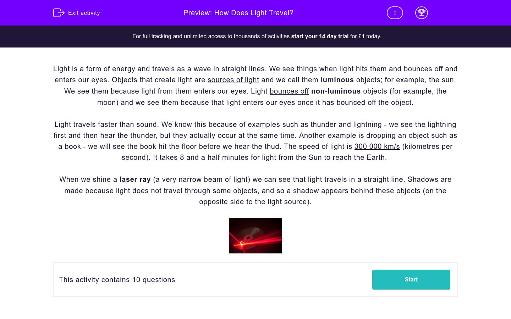
Task: Click the score counter showing 0
Action: pyautogui.click(x=395, y=13)
